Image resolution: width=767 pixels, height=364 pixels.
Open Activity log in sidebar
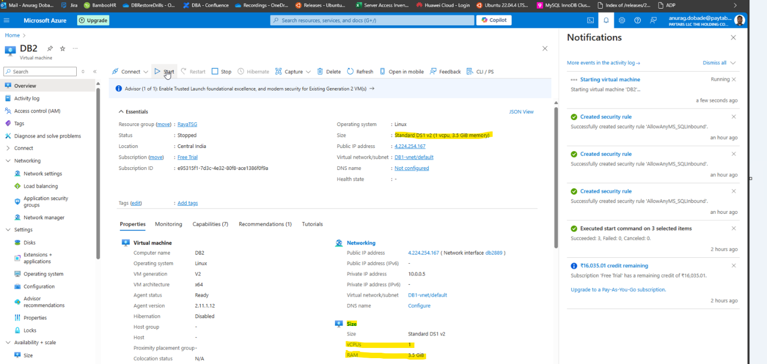(x=27, y=98)
